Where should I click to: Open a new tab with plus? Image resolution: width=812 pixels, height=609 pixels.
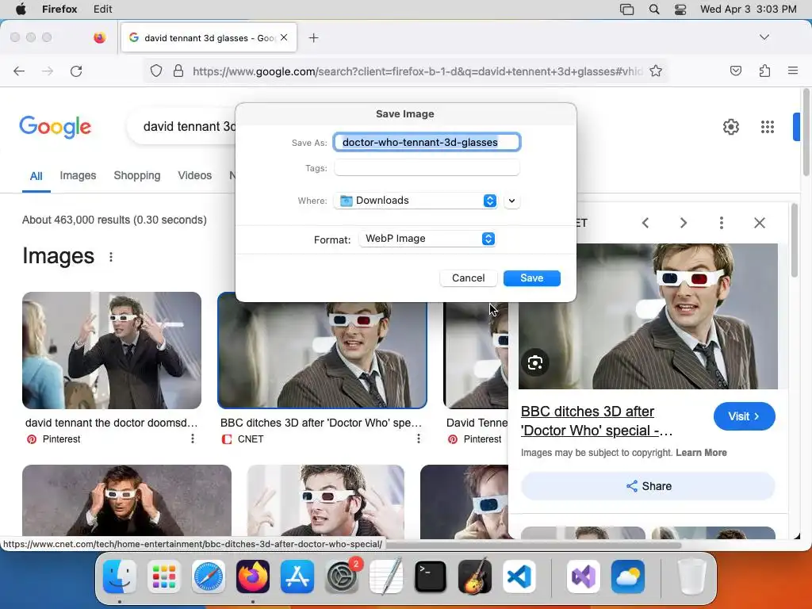click(313, 38)
